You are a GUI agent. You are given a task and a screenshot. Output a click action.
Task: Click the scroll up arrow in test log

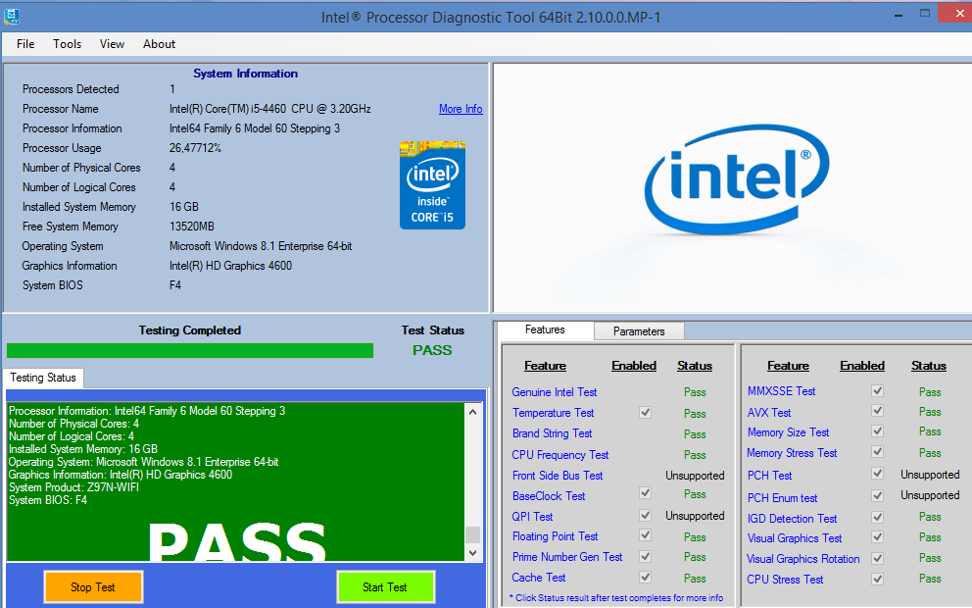(x=473, y=411)
